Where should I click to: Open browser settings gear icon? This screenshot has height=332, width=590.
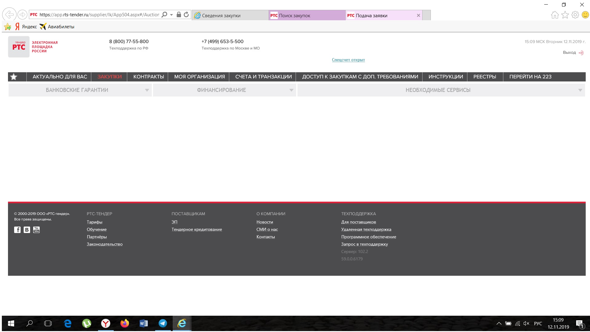(x=575, y=15)
